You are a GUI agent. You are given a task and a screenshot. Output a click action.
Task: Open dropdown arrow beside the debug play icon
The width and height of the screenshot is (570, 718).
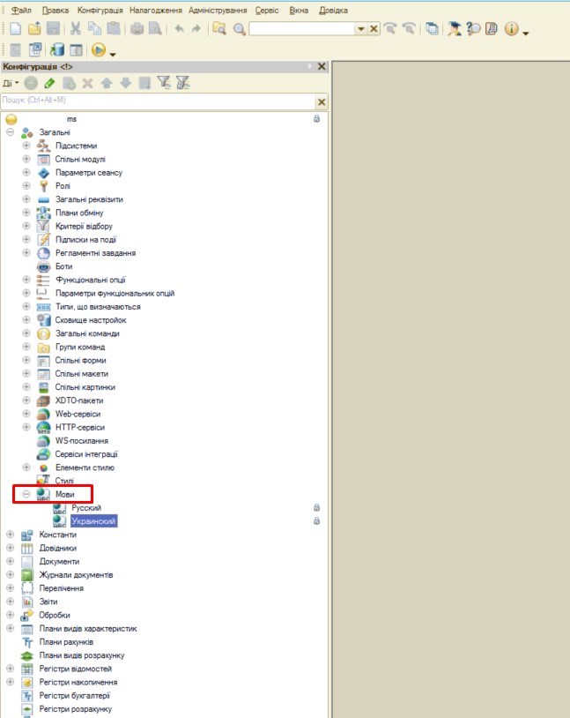click(x=113, y=55)
